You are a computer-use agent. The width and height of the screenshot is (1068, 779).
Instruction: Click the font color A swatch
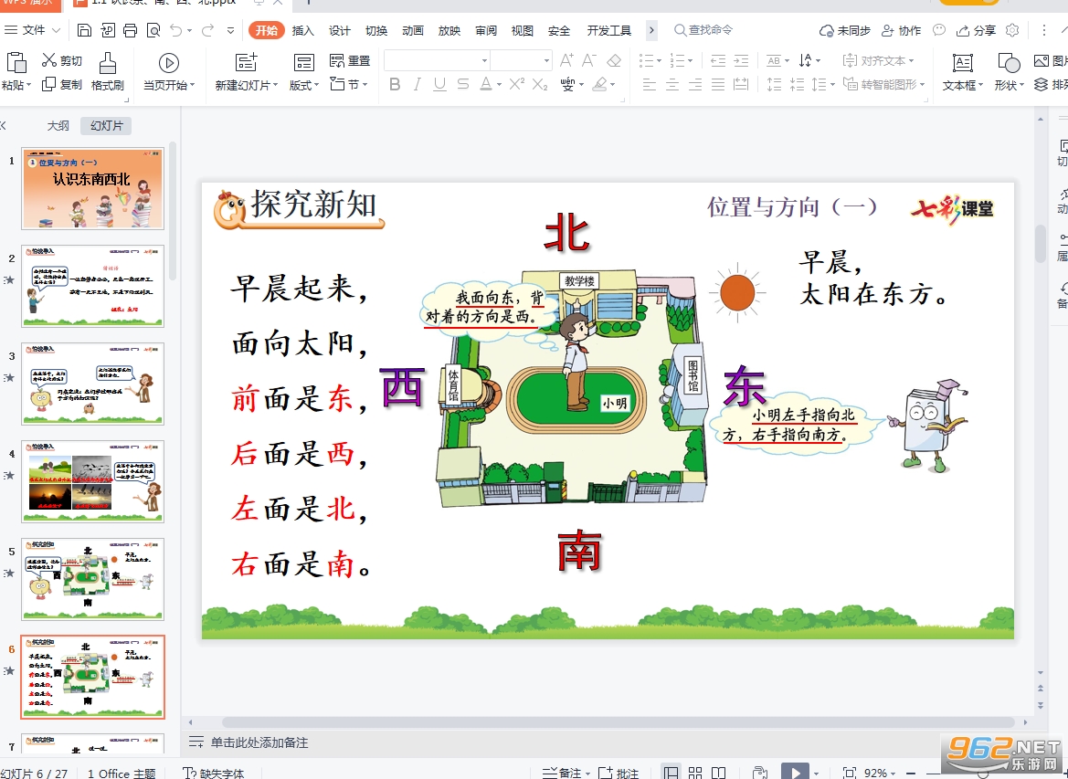[x=486, y=84]
